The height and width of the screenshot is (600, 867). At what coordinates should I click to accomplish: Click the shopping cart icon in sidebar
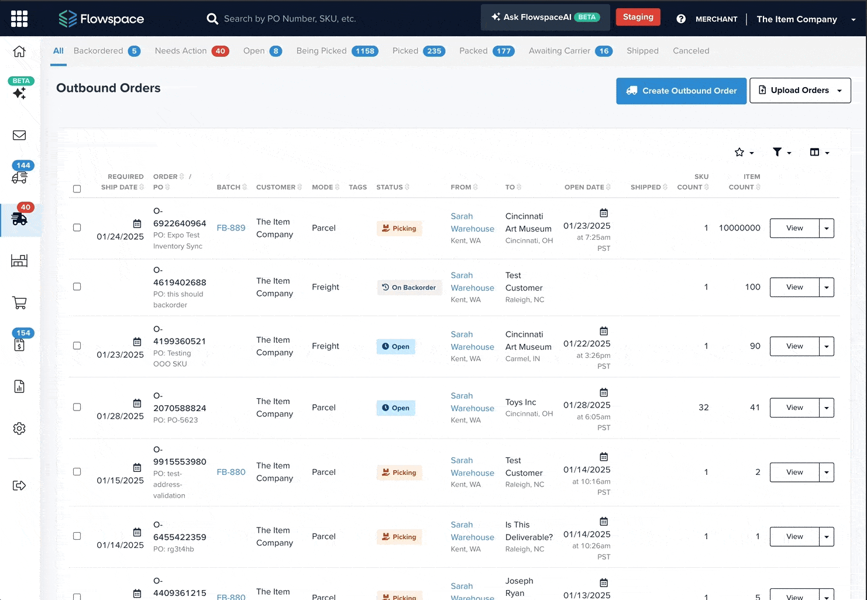pyautogui.click(x=19, y=303)
